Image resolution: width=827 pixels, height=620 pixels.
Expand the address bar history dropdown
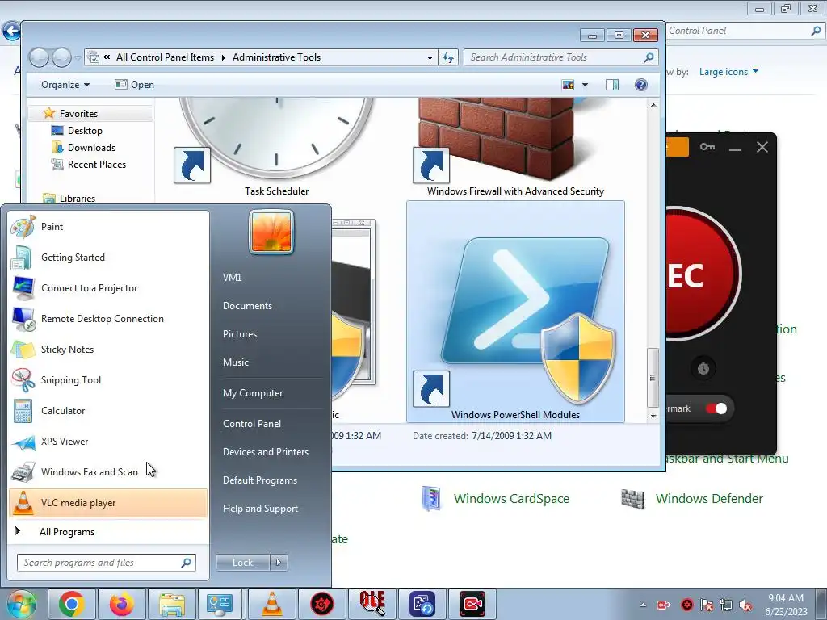click(x=430, y=57)
